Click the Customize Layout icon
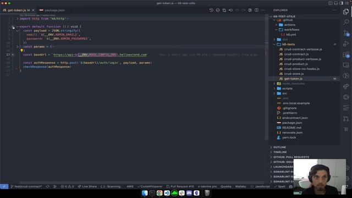The width and height of the screenshot is (352, 198). (x=347, y=3)
